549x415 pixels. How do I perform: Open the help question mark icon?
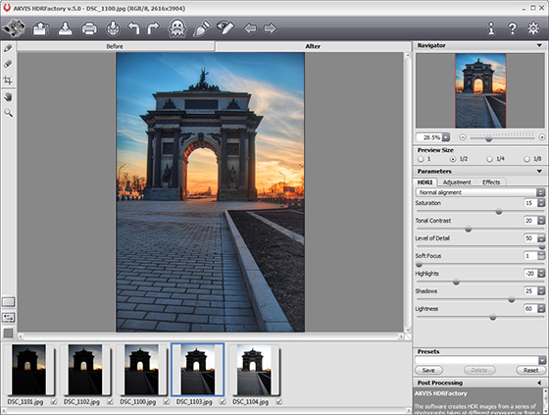(x=512, y=28)
